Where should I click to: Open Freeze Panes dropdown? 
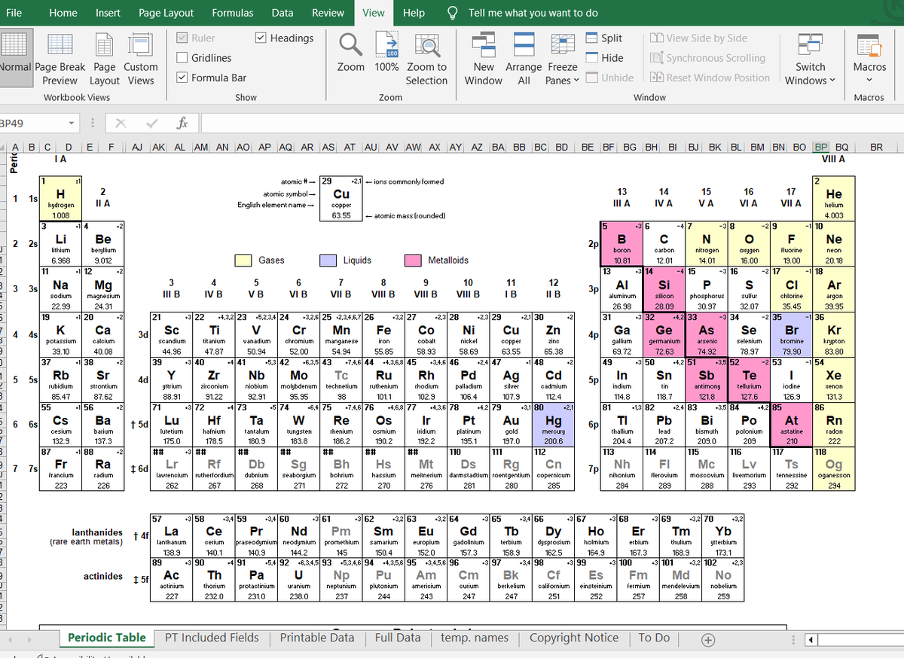562,59
